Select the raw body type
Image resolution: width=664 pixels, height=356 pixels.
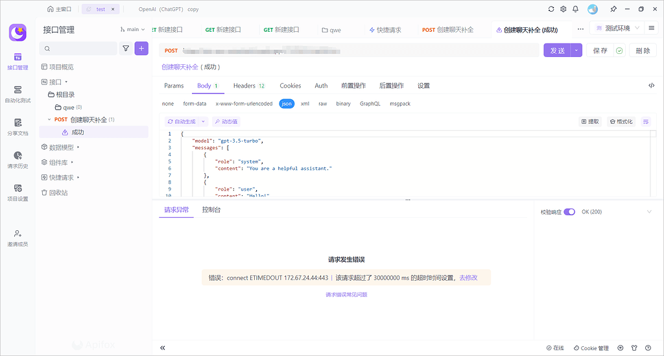(323, 104)
